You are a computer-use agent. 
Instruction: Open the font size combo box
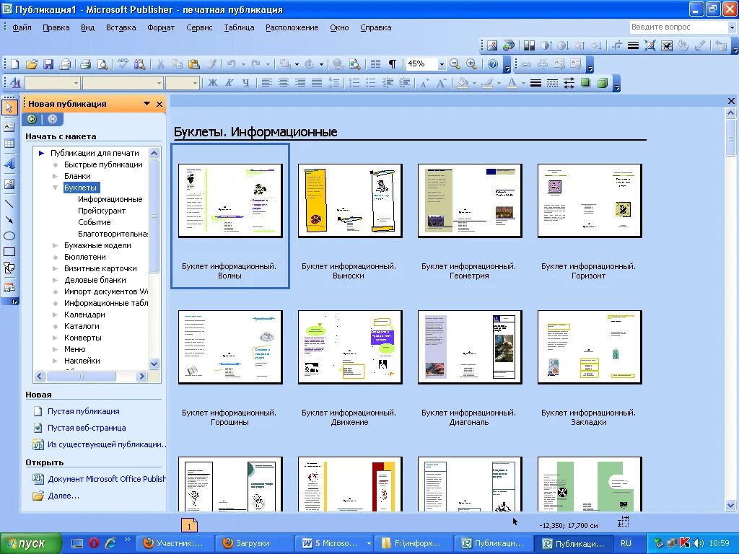point(182,84)
